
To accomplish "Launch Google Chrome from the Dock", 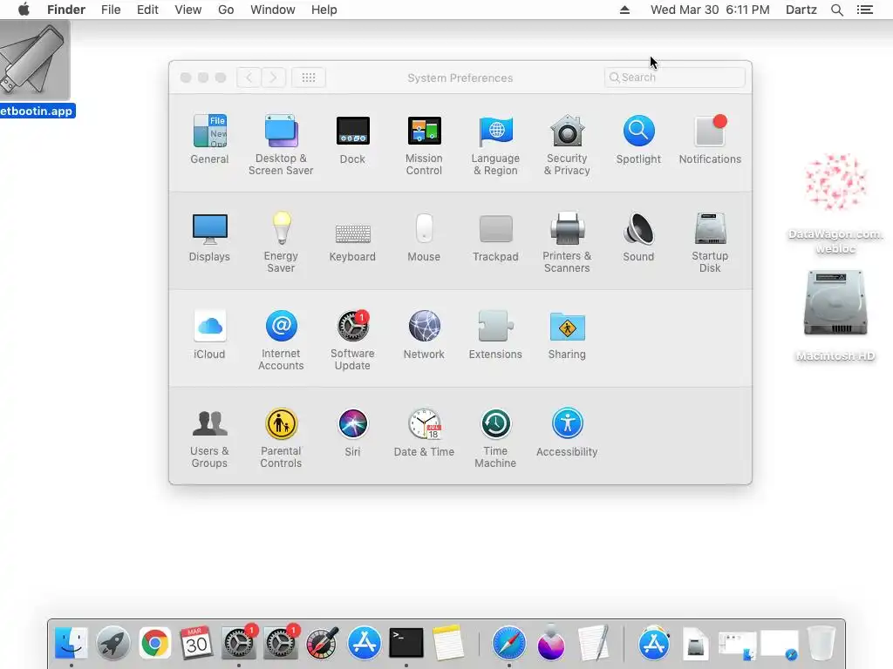I will [154, 644].
